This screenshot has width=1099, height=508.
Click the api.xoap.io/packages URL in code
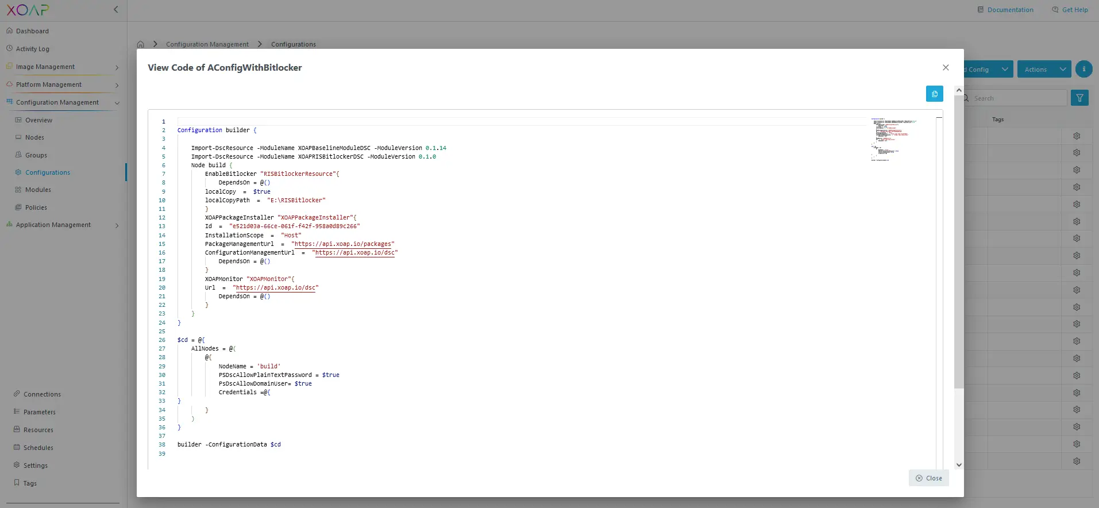coord(343,244)
